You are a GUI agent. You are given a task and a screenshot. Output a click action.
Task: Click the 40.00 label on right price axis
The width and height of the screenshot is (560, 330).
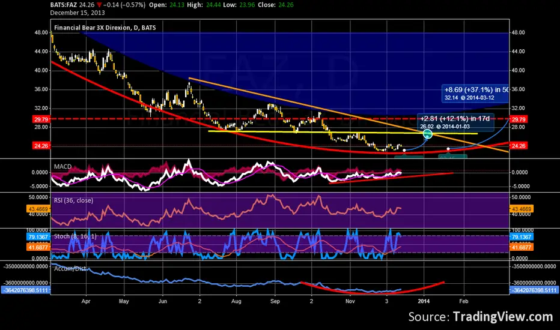coord(518,70)
